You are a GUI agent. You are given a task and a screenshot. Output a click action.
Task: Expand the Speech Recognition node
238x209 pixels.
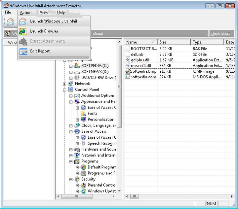(77, 144)
